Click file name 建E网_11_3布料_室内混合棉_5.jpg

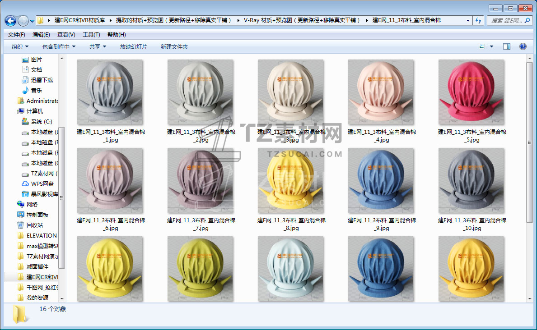tap(472, 136)
